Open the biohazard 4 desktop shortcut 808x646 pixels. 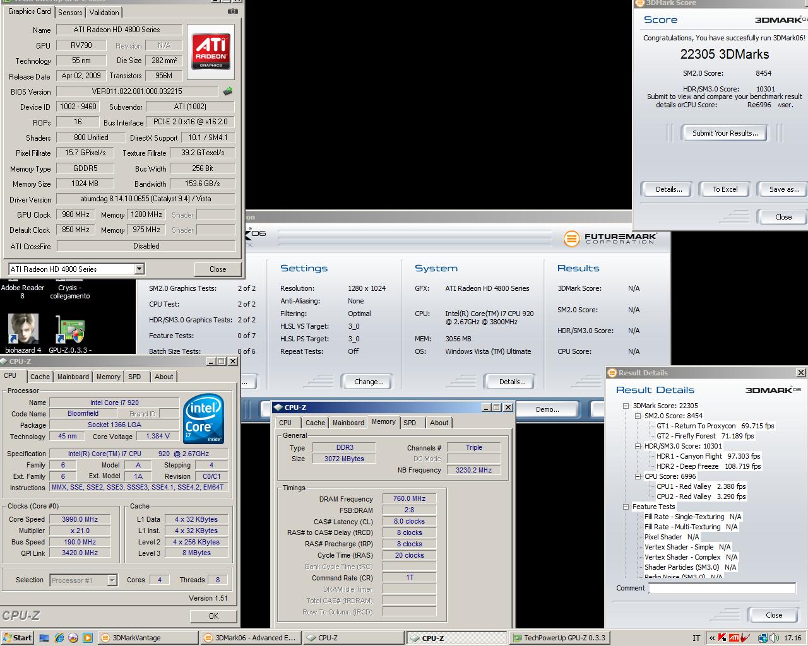pos(23,333)
